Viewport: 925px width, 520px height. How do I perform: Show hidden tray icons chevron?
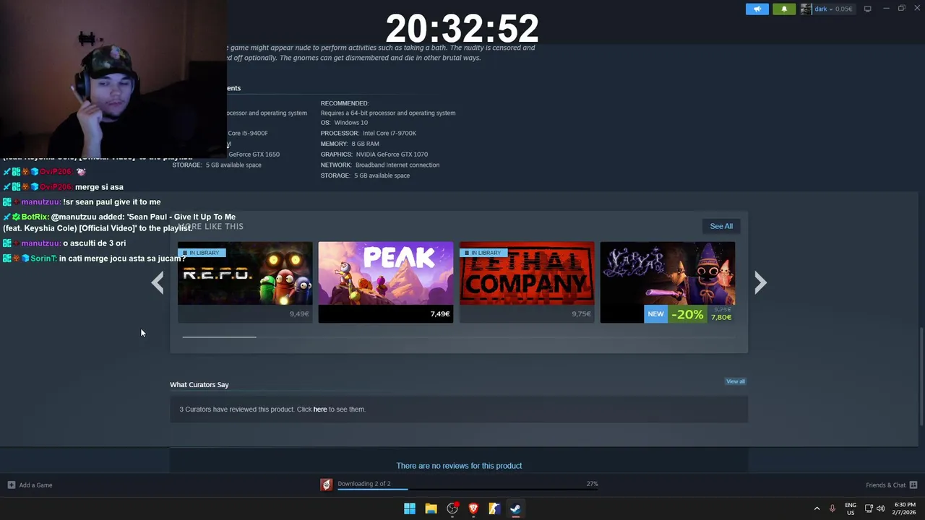(817, 508)
